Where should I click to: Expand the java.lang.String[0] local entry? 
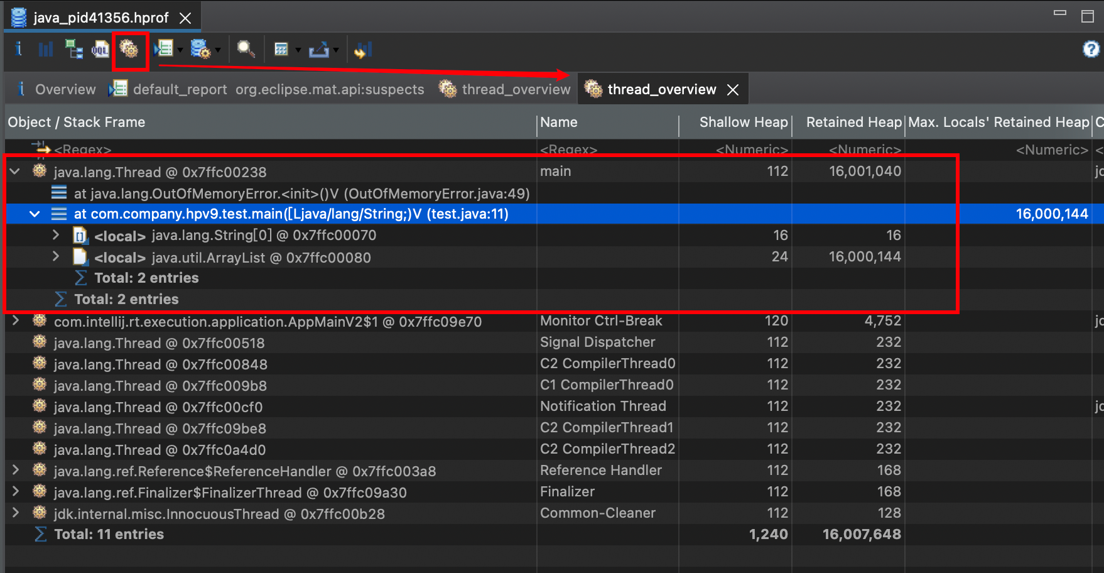point(56,235)
